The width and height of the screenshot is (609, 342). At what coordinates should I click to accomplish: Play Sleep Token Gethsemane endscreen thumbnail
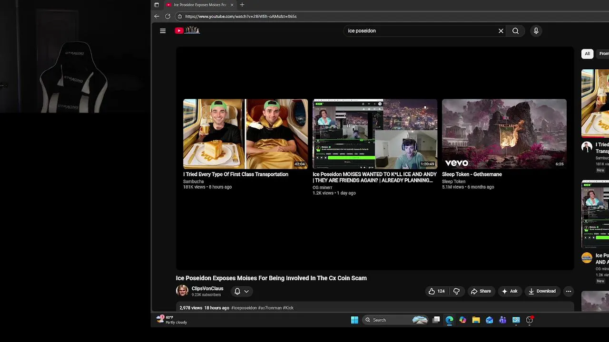pyautogui.click(x=504, y=133)
